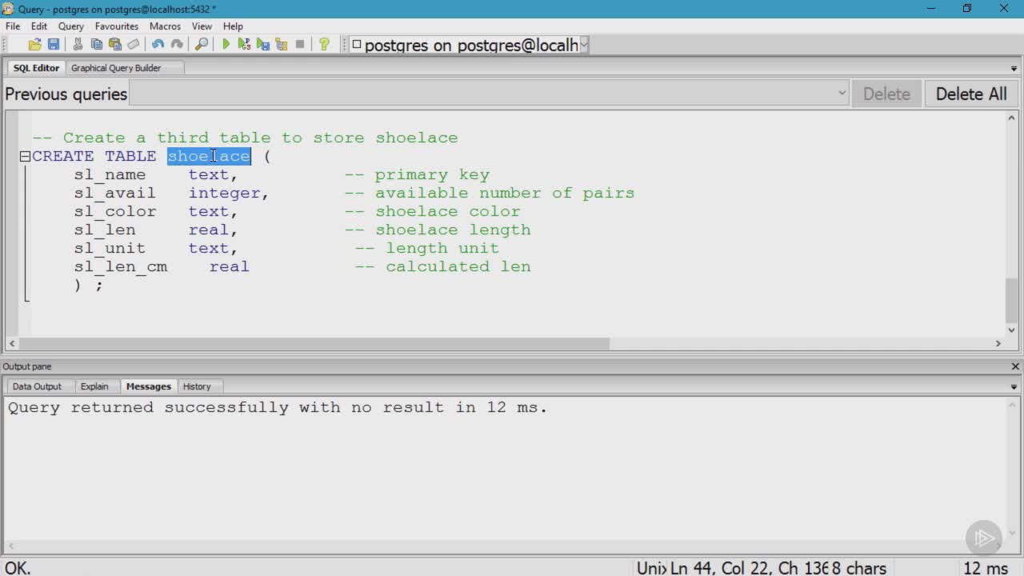Click the editor vertical scrollbar thumb
Image resolution: width=1024 pixels, height=576 pixels.
1012,300
